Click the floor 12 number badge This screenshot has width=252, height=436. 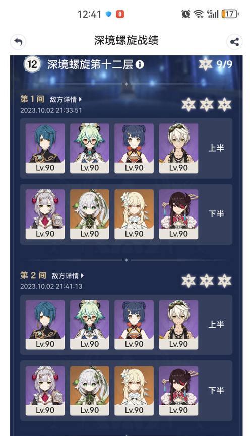[x=32, y=65]
